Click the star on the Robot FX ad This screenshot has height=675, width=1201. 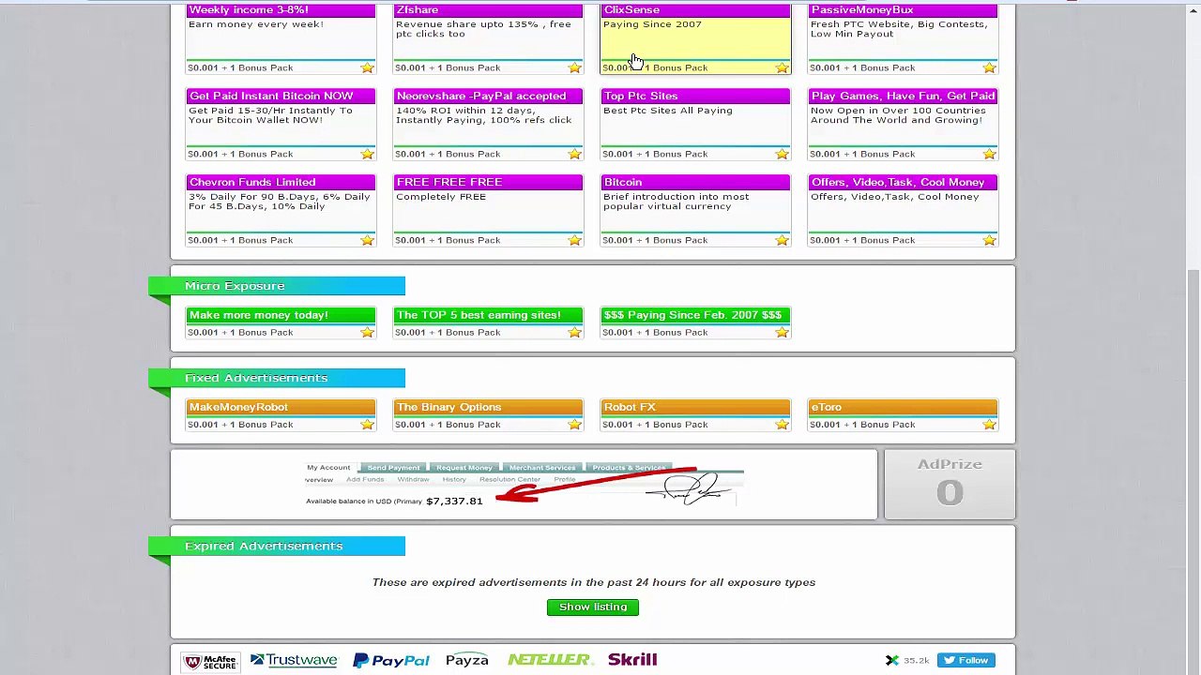(782, 424)
